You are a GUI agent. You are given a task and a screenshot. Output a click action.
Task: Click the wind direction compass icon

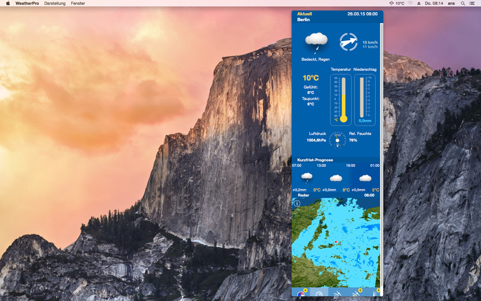348,42
